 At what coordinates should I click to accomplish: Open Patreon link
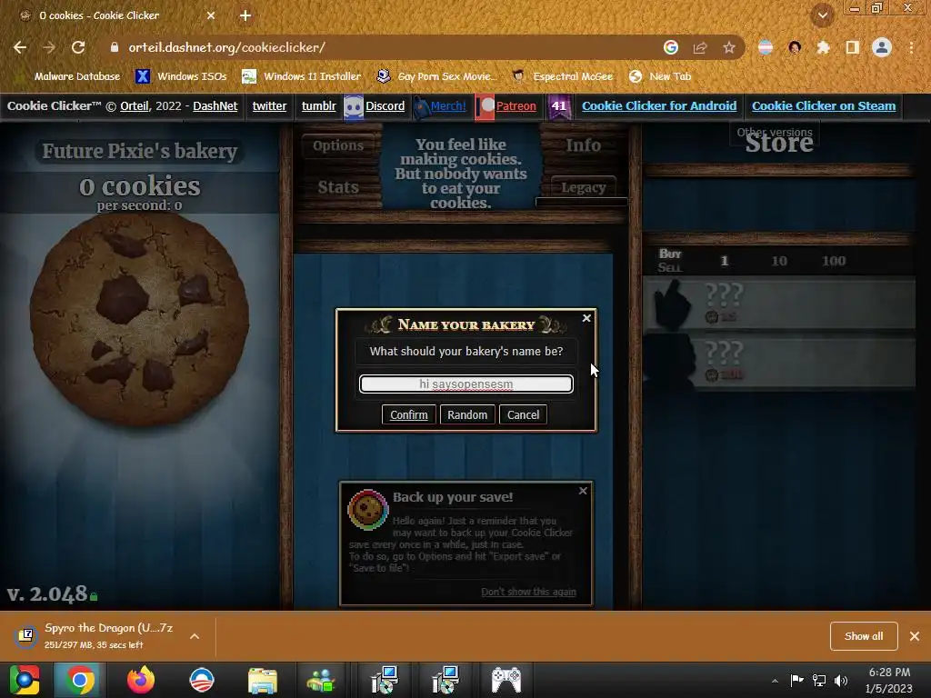(x=516, y=106)
